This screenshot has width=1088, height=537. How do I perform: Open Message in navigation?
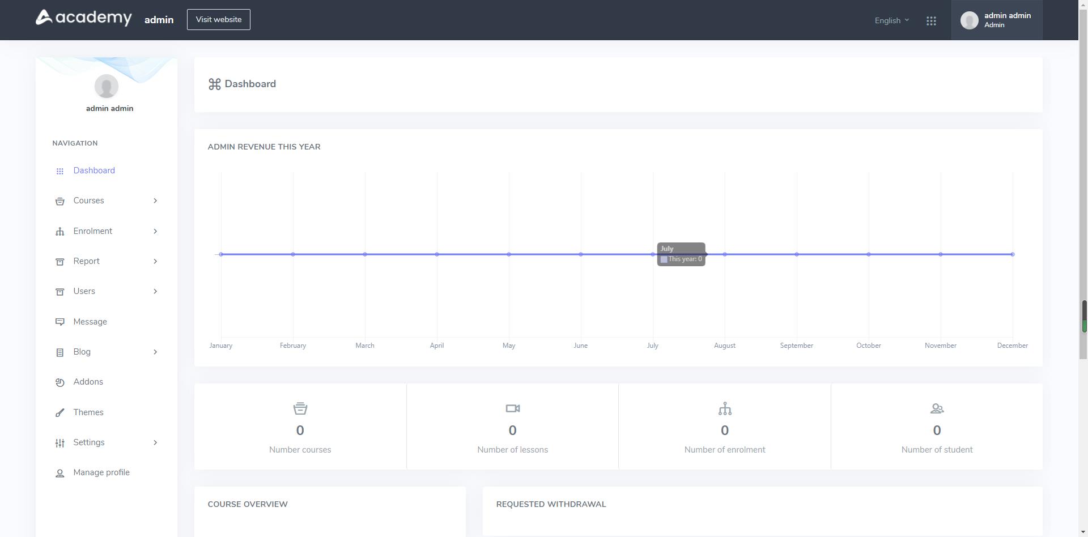click(x=90, y=322)
